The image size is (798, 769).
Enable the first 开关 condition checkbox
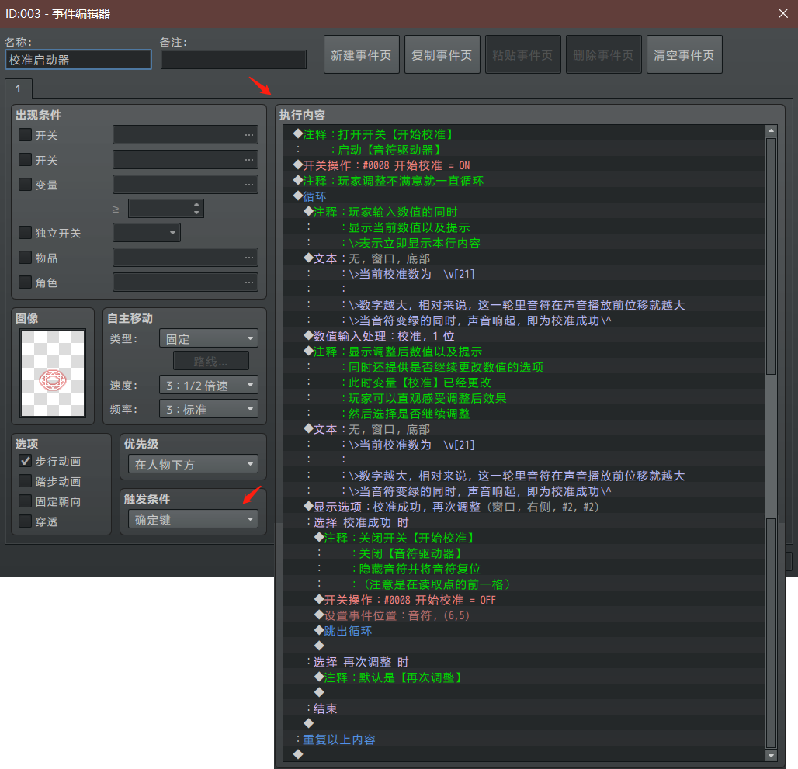tap(25, 135)
